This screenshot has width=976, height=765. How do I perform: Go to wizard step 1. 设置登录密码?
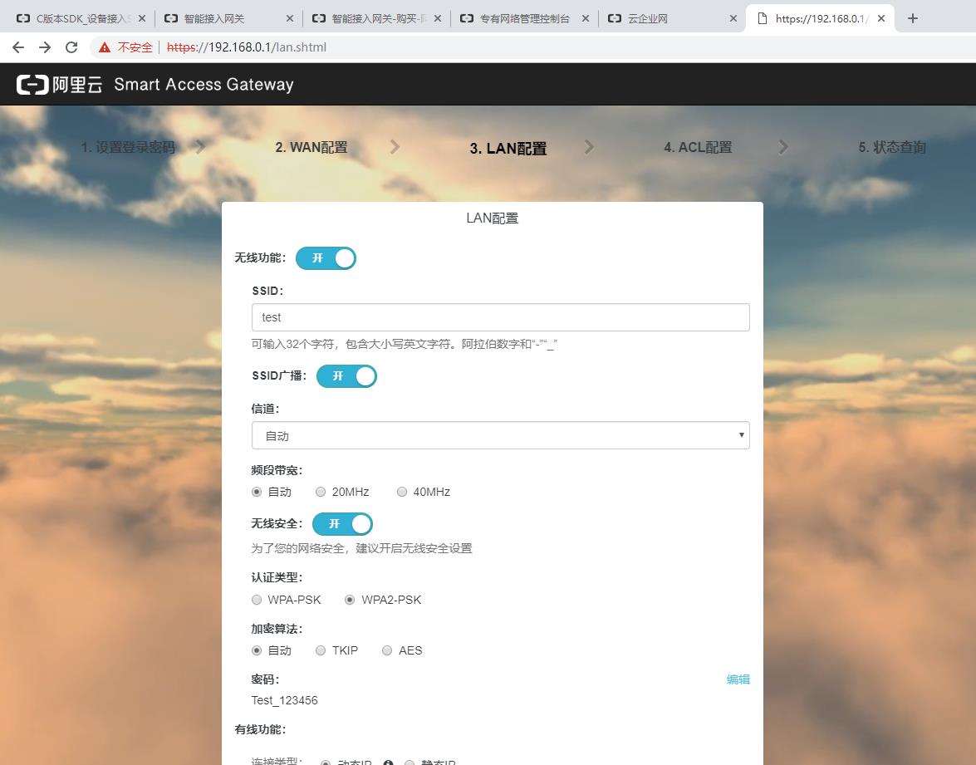click(128, 148)
